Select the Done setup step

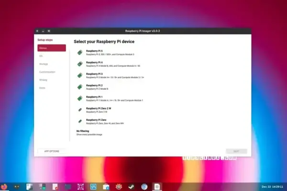52,88
